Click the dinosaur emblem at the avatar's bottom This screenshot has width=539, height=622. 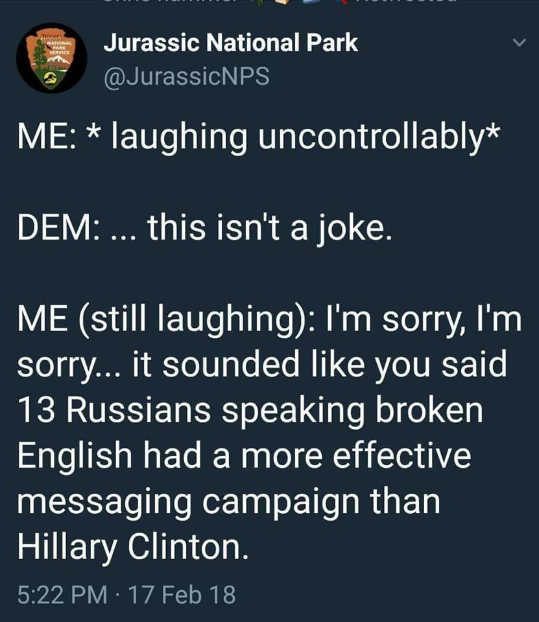click(x=51, y=77)
